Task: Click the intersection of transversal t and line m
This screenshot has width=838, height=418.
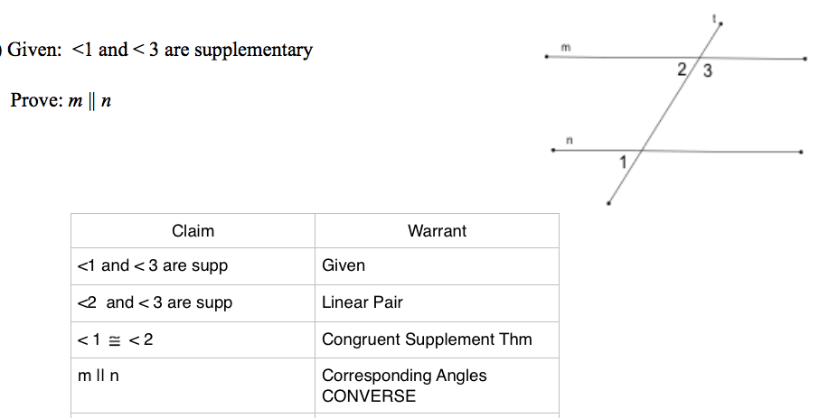Action: [x=699, y=59]
